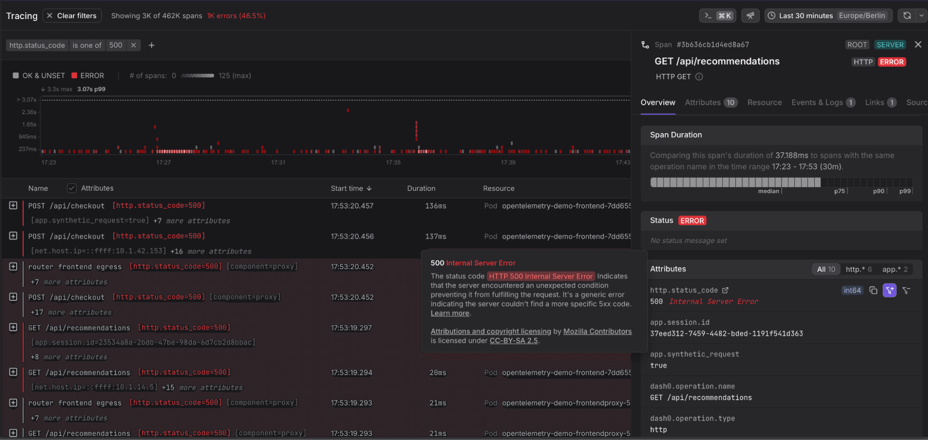
Task: Expand GET /api/recommendations row at 17:53:19.297
Action: tap(13, 327)
